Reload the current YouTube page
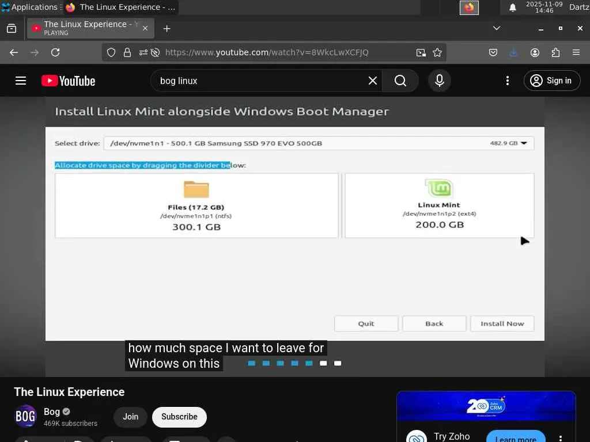The image size is (590, 442). 55,52
